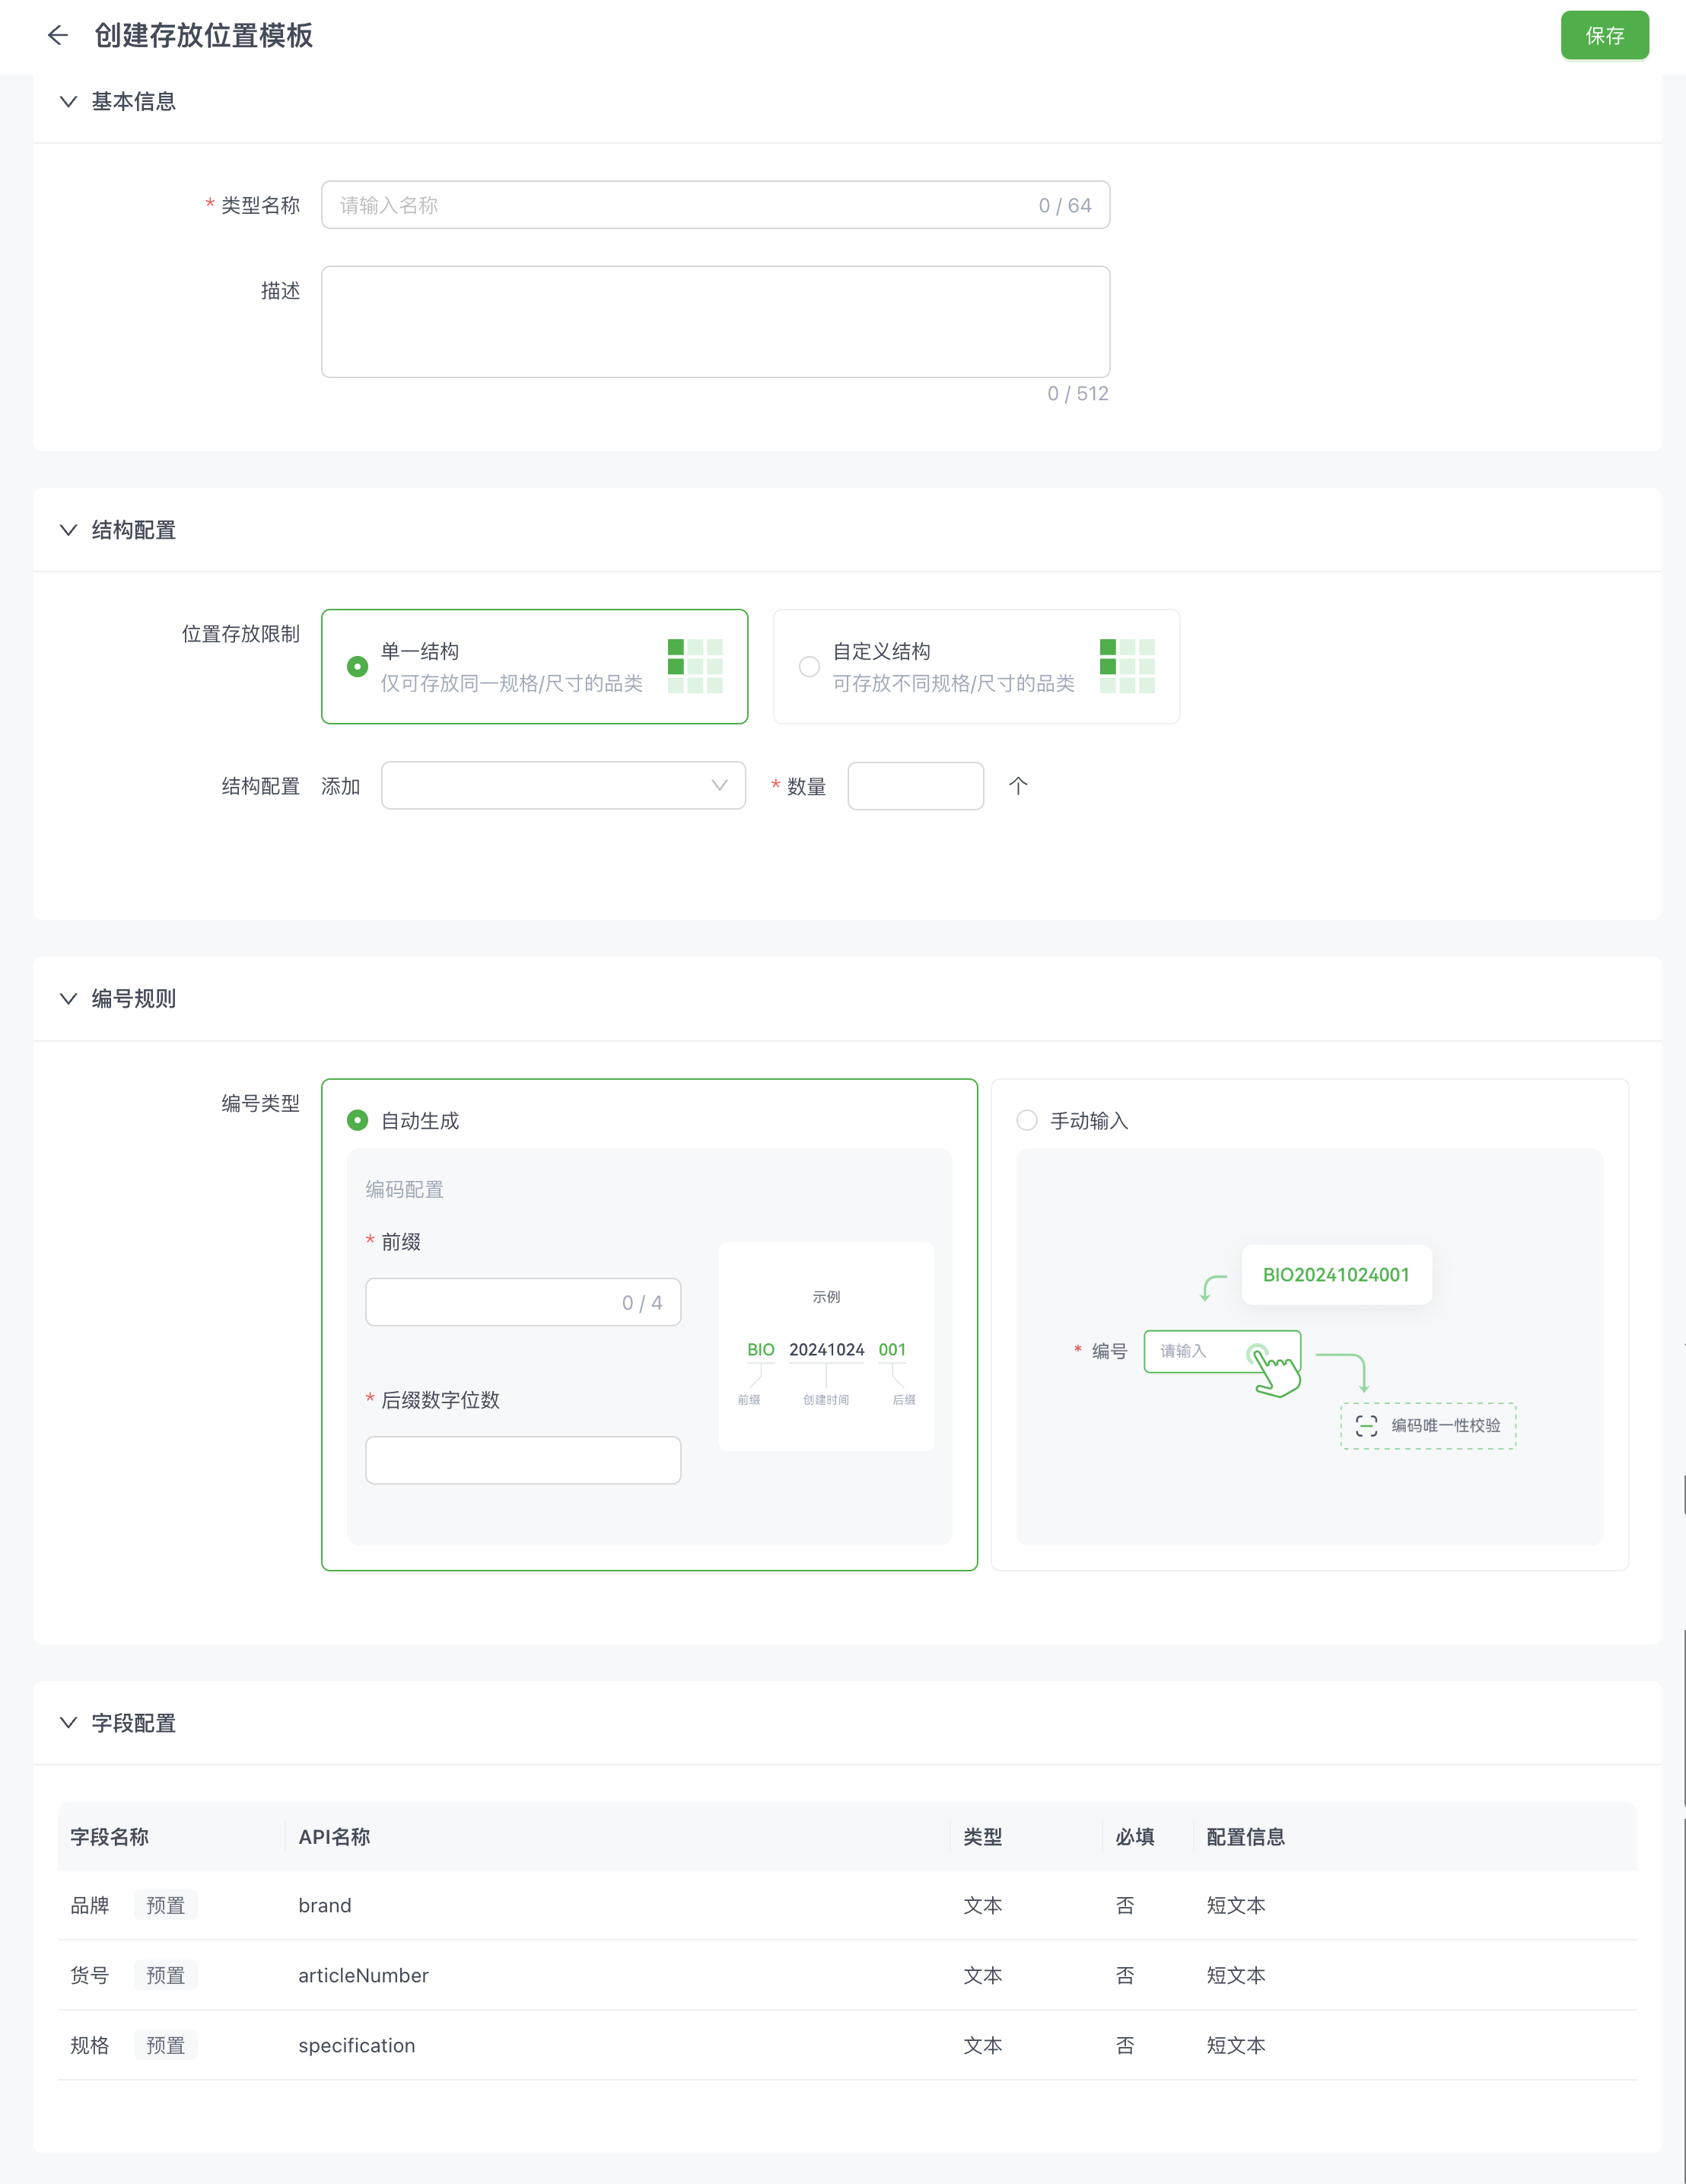Click the single-structure grid icon
Viewport: 1686px width, 2184px height.
click(695, 666)
